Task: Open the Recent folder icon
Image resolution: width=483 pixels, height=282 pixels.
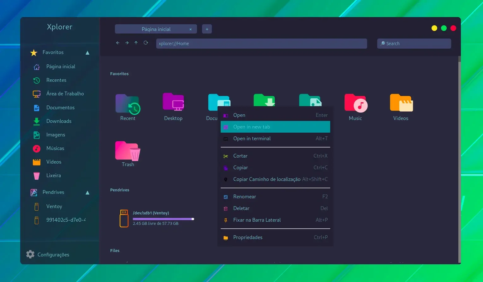Action: (128, 104)
